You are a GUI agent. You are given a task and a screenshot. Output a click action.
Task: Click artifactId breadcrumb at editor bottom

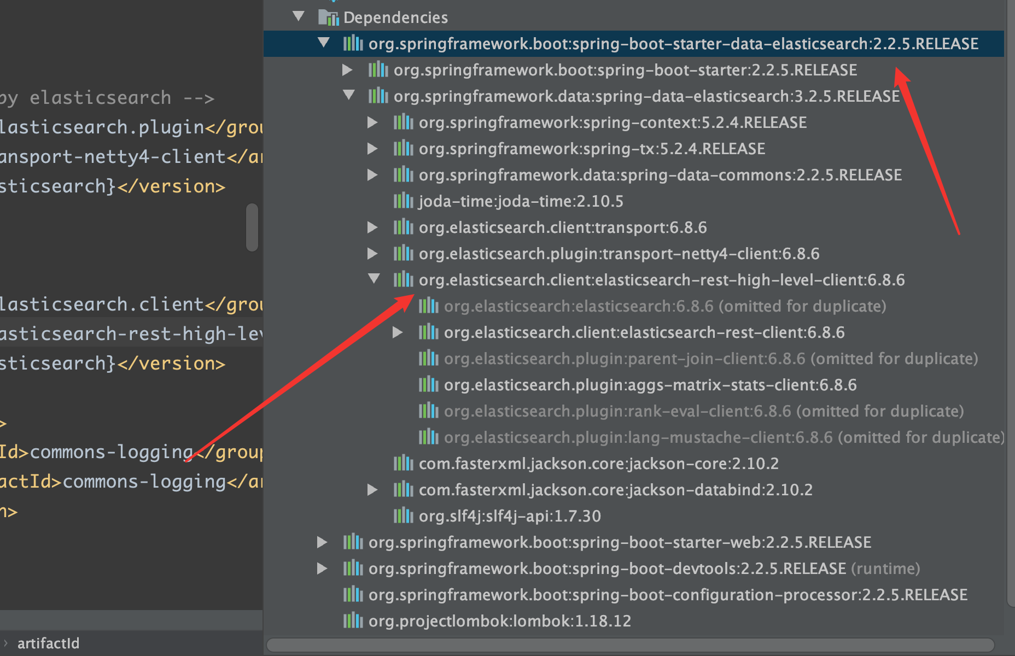(x=48, y=643)
